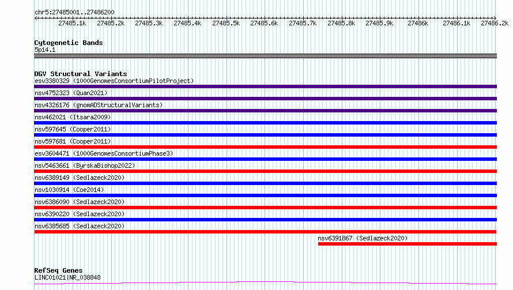
Task: Click the esv3380329 variant label
Action: 114,81
